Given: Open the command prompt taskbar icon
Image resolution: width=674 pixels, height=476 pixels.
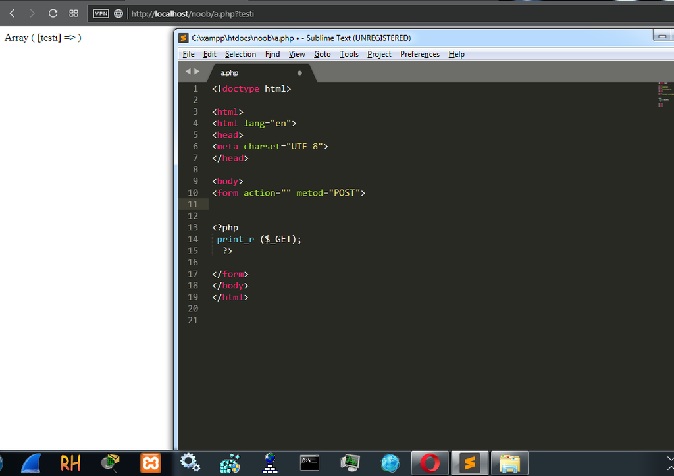Looking at the screenshot, I should [309, 463].
